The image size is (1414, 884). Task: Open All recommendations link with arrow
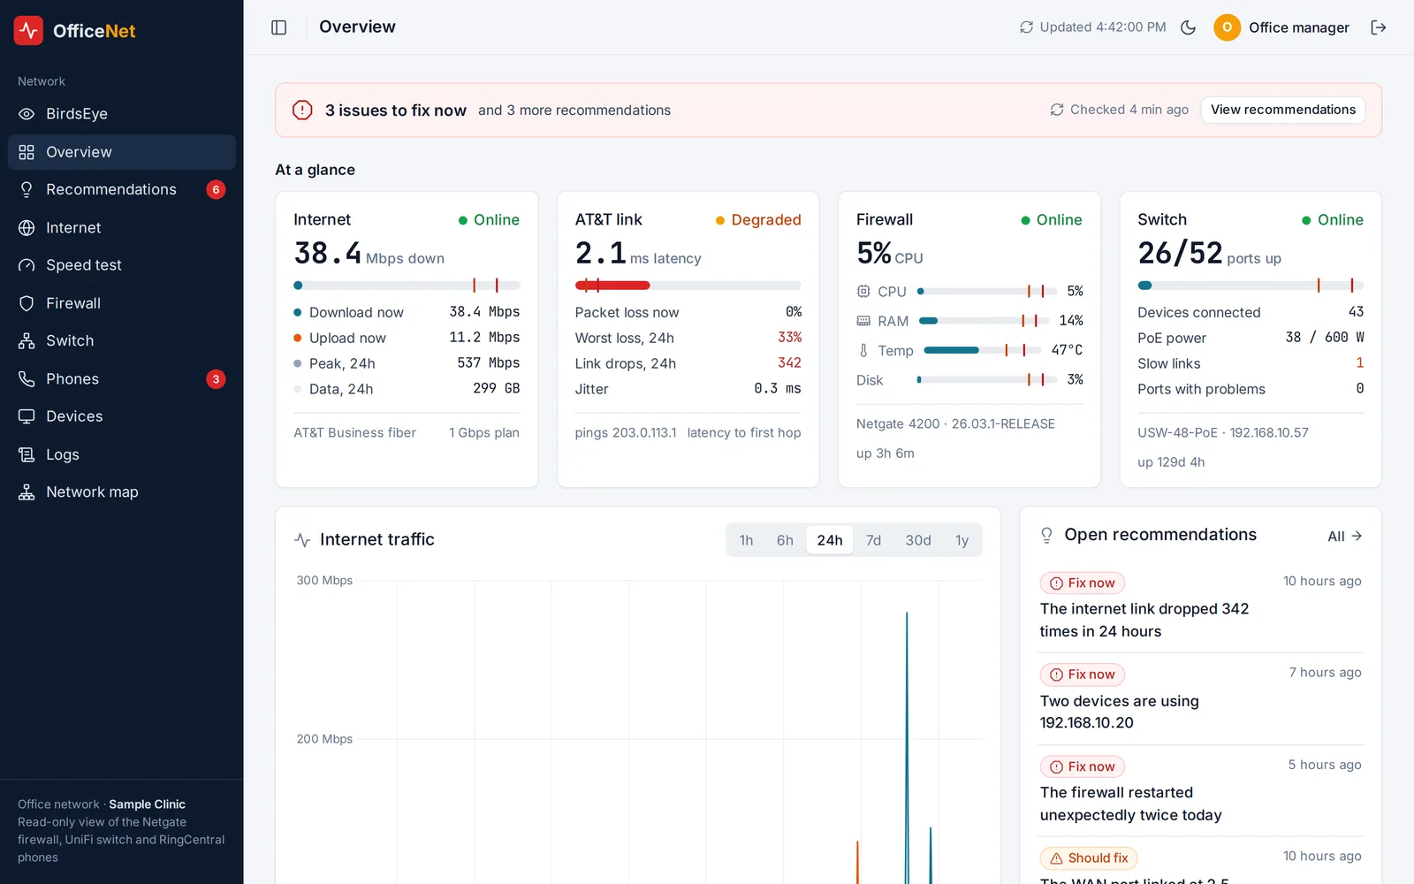(x=1345, y=537)
